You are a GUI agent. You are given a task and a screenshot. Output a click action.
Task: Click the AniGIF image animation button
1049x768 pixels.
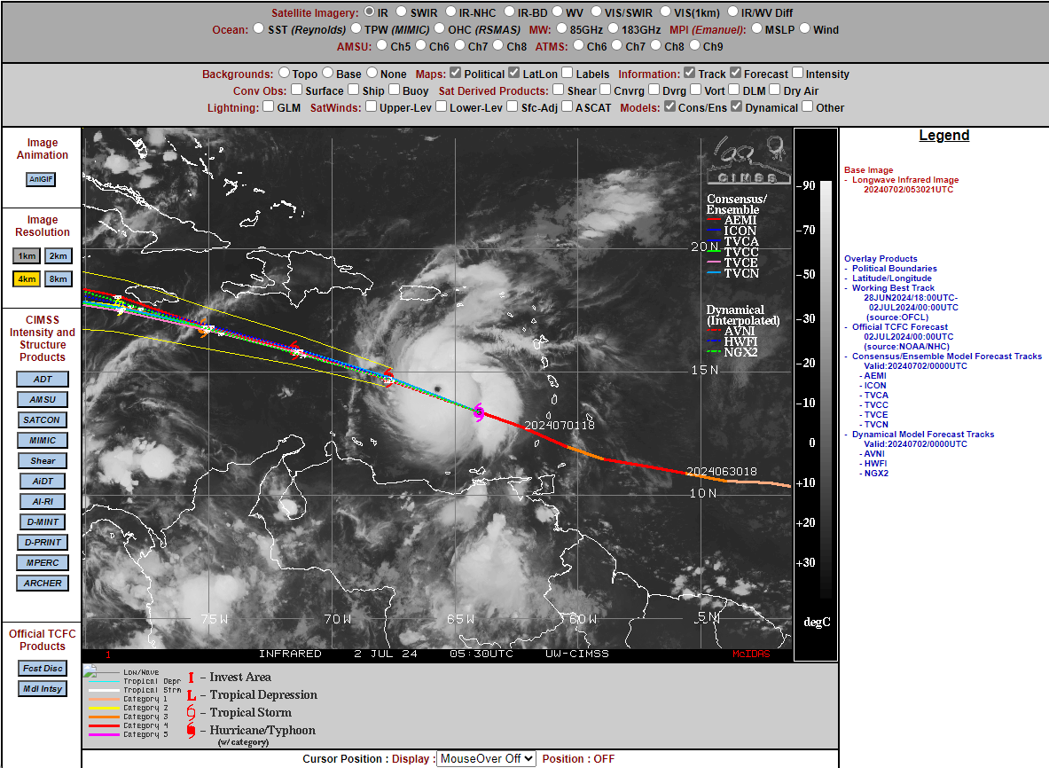[41, 179]
